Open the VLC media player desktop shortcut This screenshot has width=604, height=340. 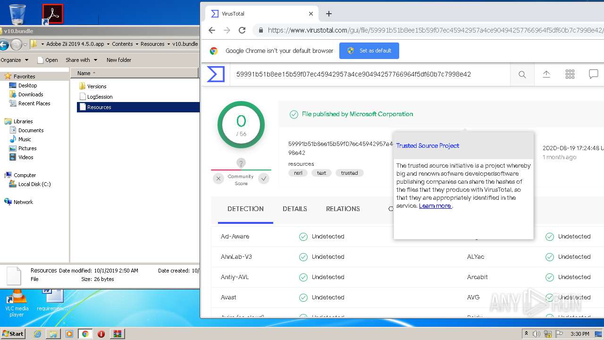click(x=17, y=303)
